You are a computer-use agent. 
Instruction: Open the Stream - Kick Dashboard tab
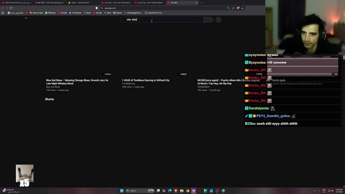click(x=83, y=3)
